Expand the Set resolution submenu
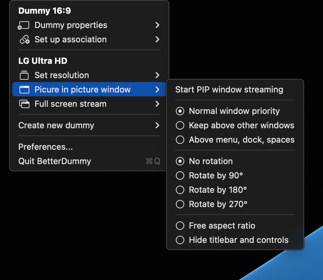This screenshot has width=323, height=280. 158,75
